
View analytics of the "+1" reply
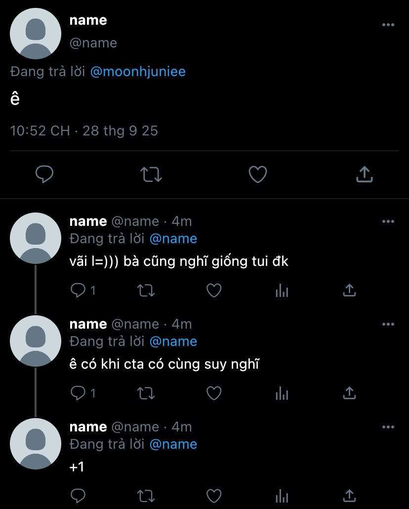click(x=282, y=496)
